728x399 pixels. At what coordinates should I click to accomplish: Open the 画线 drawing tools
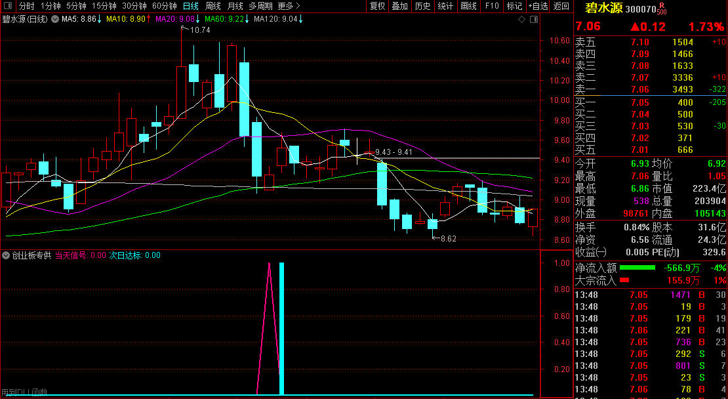[469, 7]
